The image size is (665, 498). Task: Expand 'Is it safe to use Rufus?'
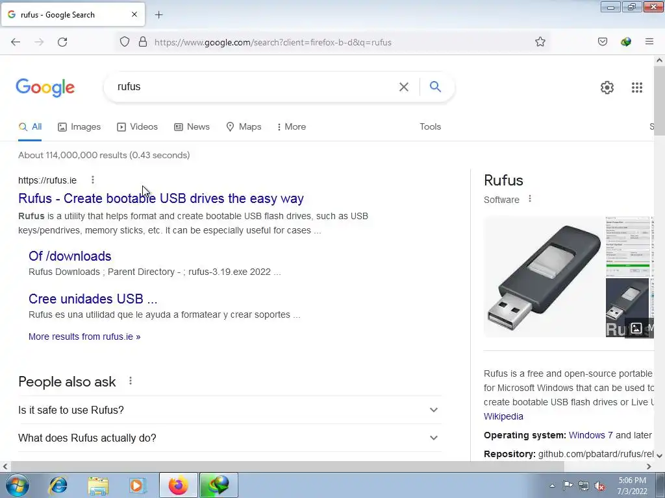point(229,410)
